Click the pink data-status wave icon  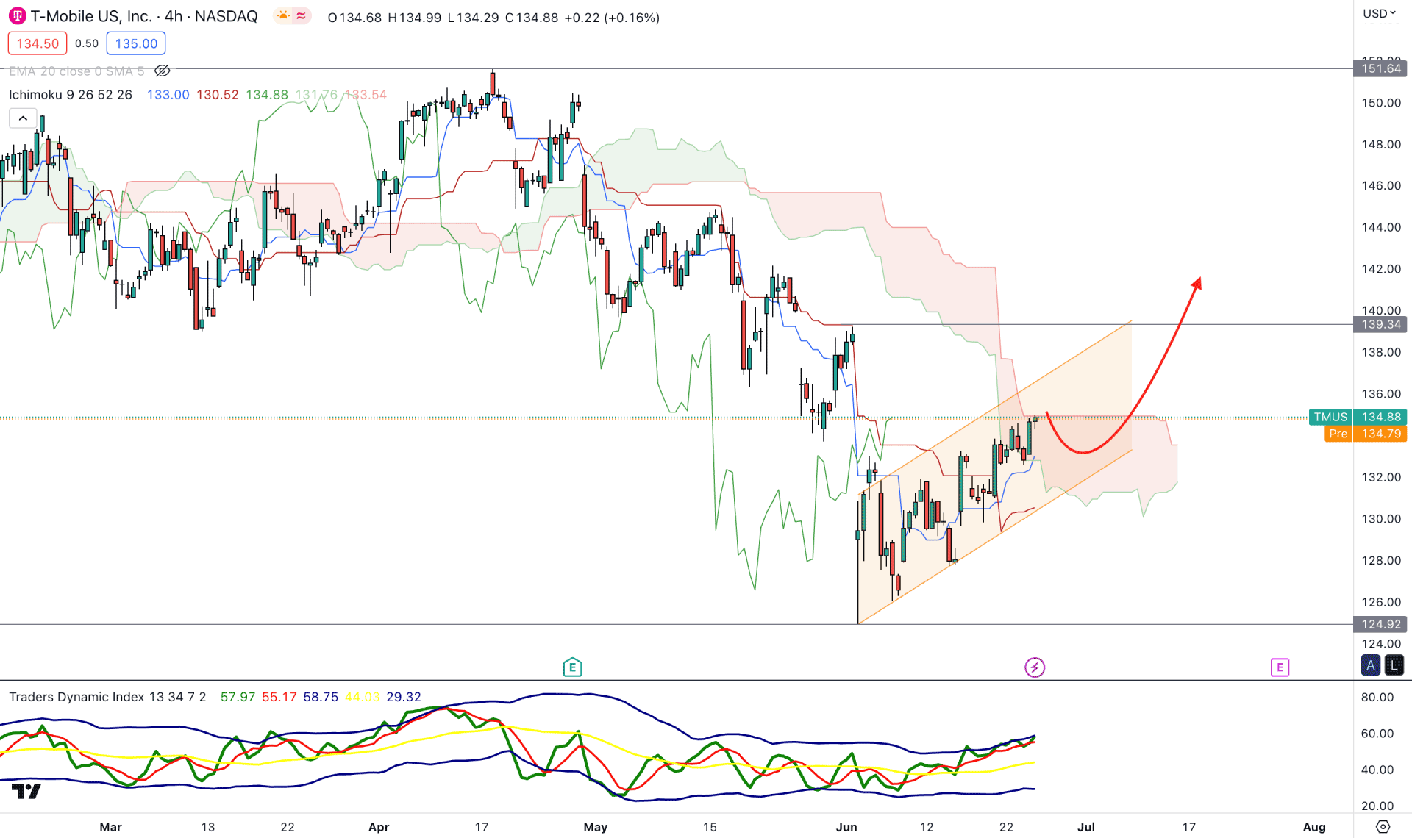tap(302, 15)
